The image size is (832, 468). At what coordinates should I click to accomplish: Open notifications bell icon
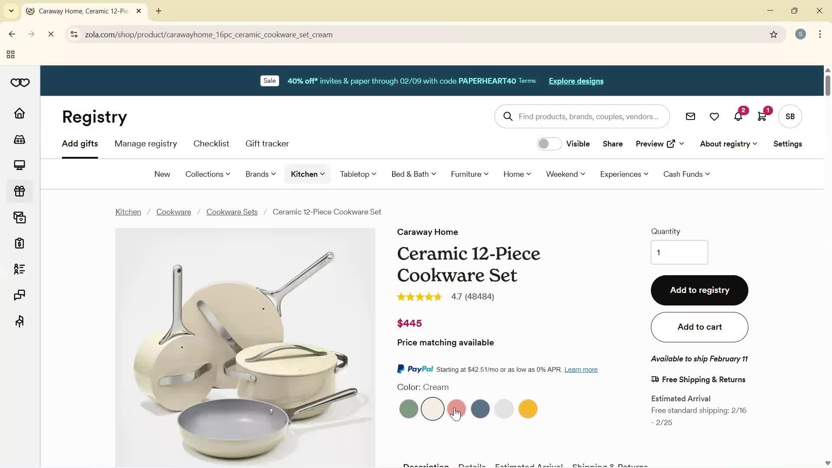(x=738, y=116)
